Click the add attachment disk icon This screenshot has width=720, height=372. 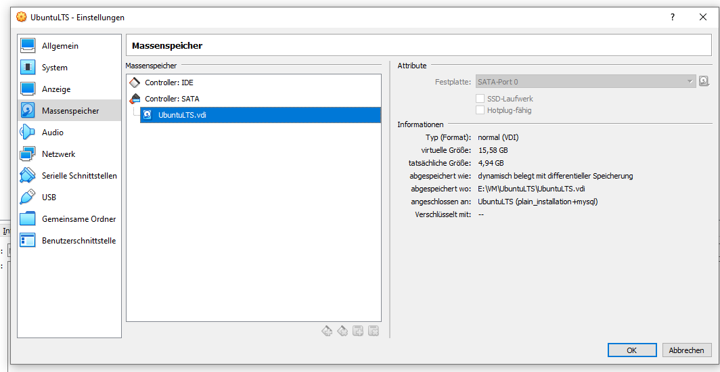[358, 331]
